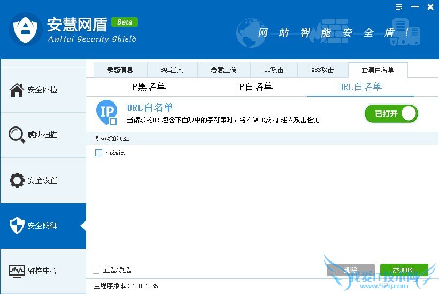
Task: Click the /admin URL entry text
Action: coord(115,153)
